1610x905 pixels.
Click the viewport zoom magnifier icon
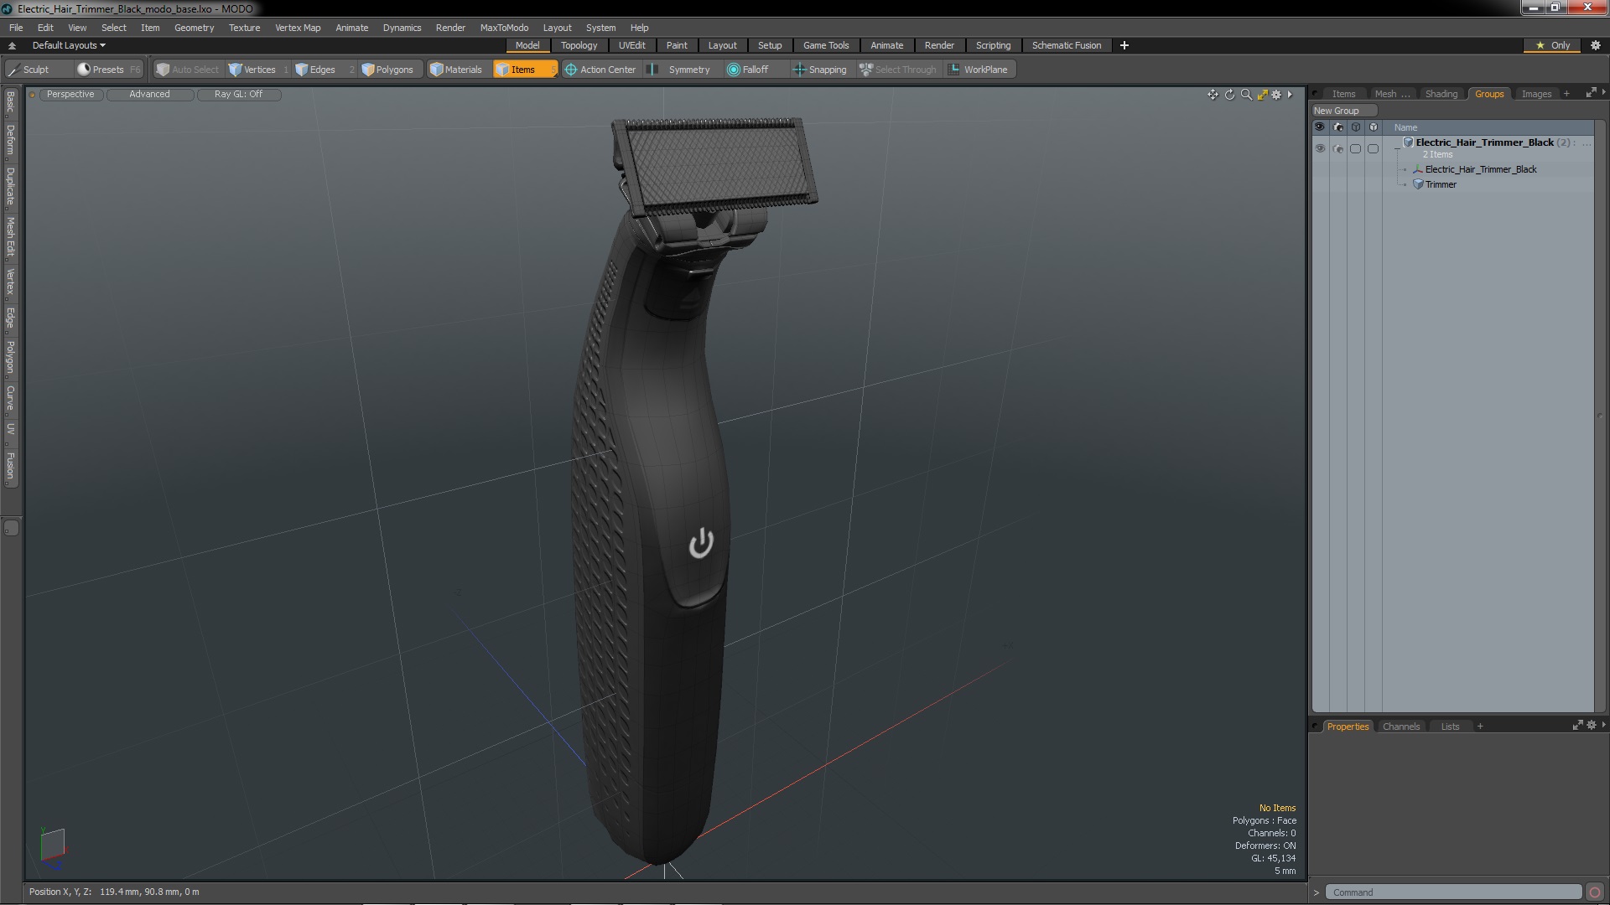point(1246,95)
